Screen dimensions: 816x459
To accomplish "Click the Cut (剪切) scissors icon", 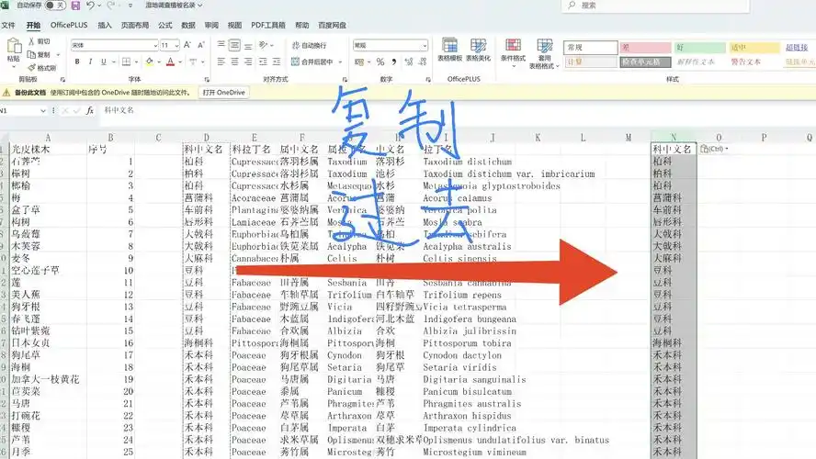I will (31, 41).
